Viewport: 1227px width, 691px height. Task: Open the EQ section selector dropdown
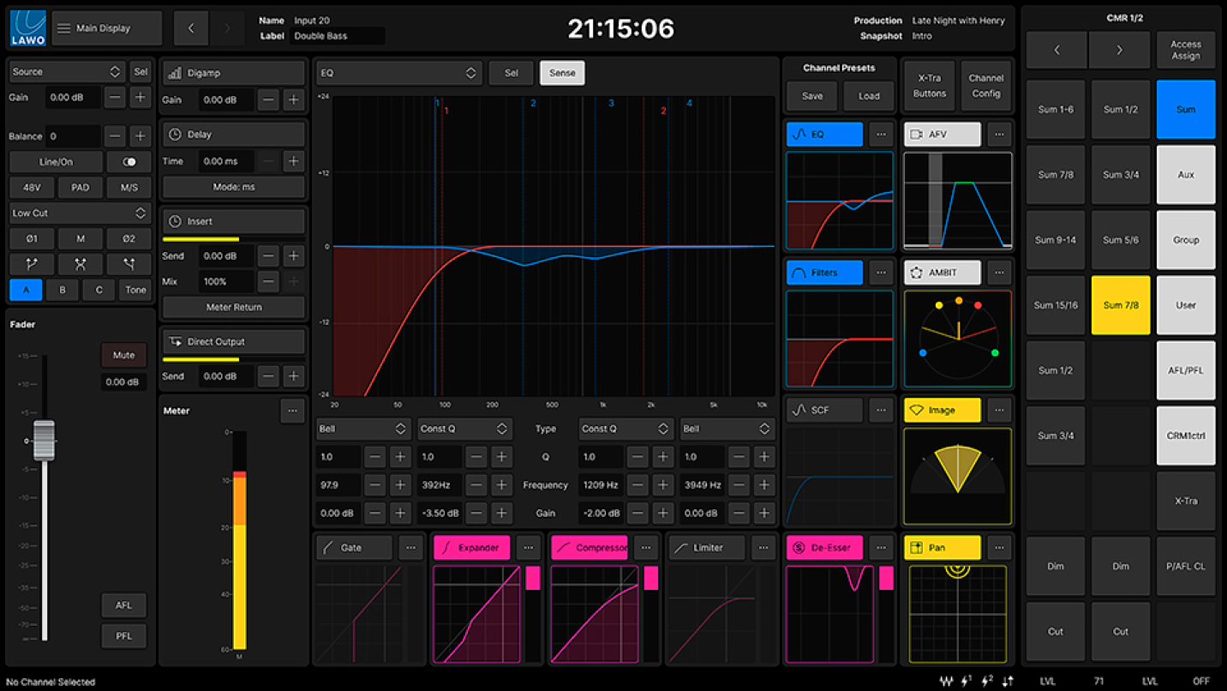pyautogui.click(x=398, y=73)
